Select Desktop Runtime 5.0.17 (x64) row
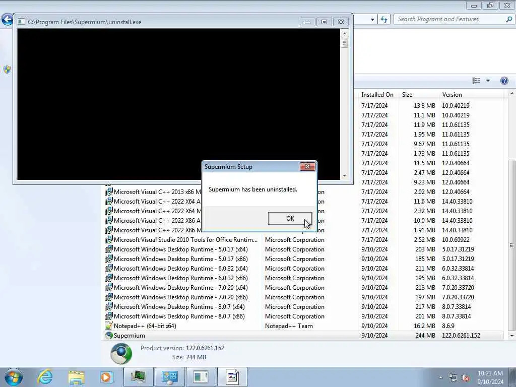The image size is (516, 387). [303, 250]
